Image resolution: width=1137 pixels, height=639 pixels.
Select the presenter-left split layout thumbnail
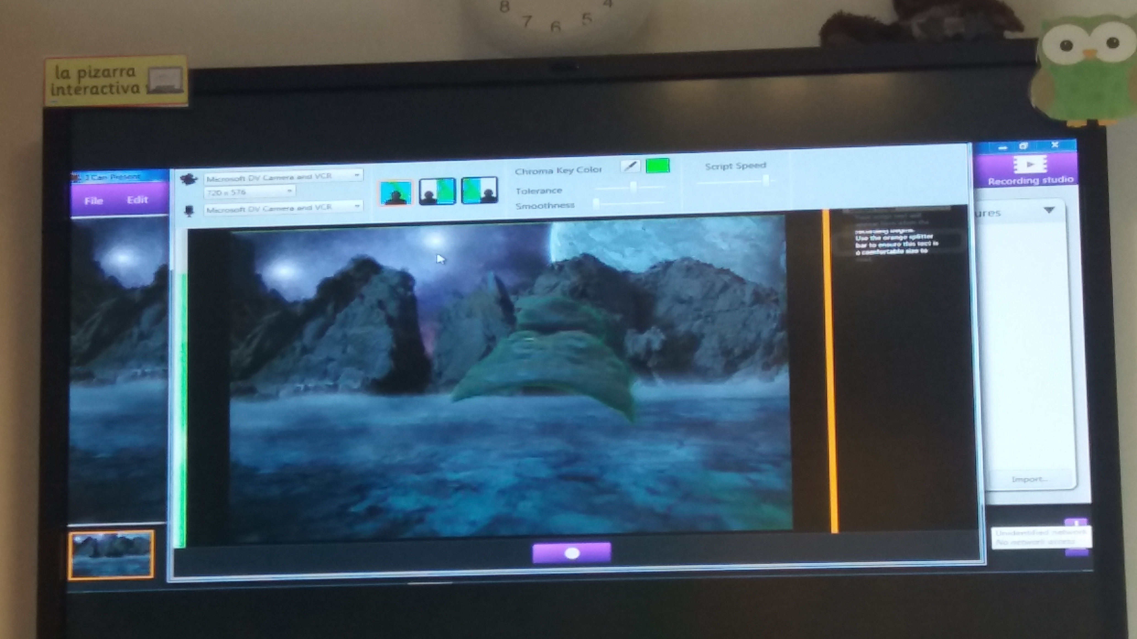coord(437,191)
